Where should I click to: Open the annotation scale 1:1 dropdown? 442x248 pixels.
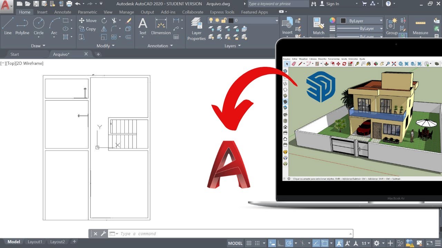pyautogui.click(x=366, y=243)
